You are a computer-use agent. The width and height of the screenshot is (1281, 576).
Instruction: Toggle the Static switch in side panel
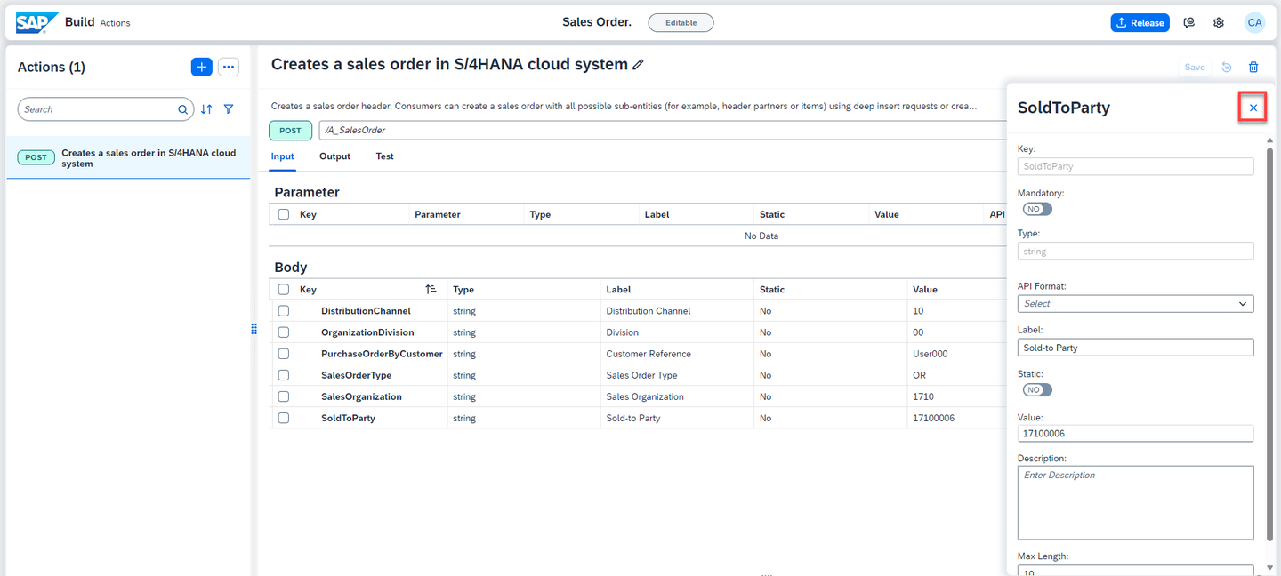tap(1036, 390)
